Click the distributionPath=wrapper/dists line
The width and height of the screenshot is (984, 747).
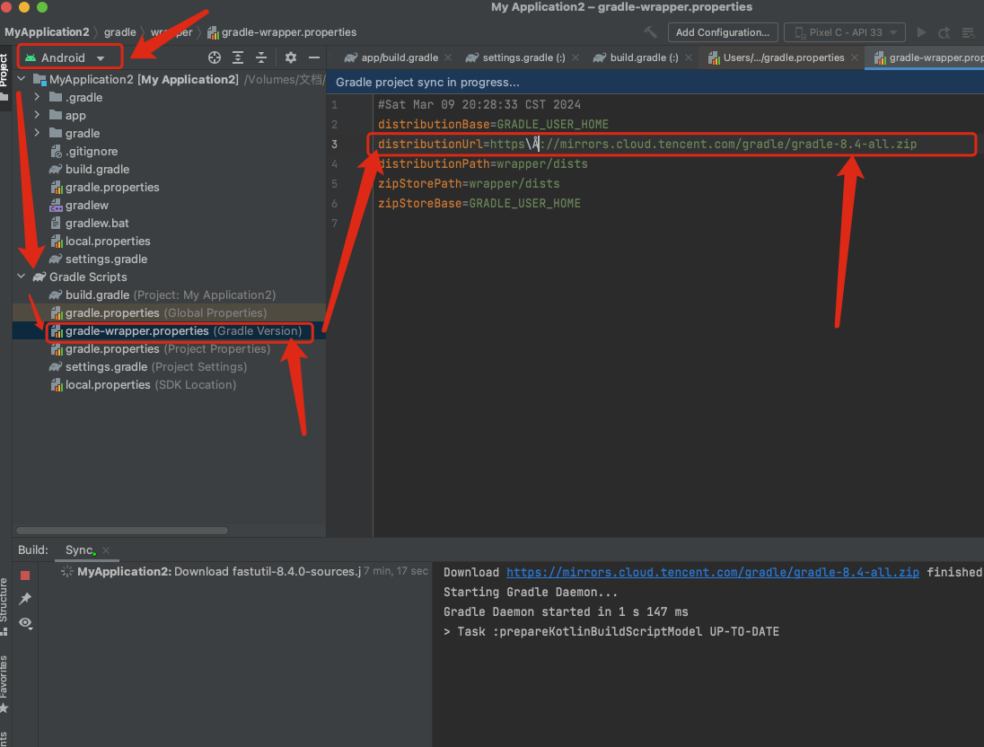[483, 163]
